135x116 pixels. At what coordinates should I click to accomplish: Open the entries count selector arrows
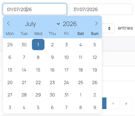tap(109, 28)
